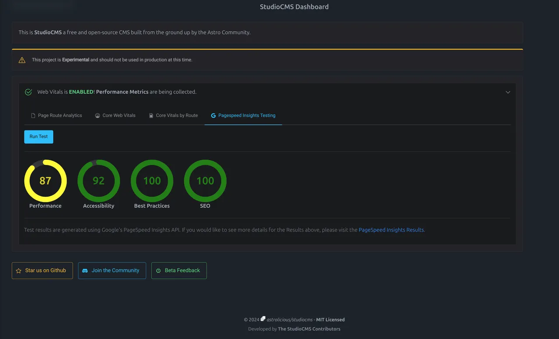Click the SEO score gauge
Viewport: 559px width, 339px height.
[x=205, y=181]
